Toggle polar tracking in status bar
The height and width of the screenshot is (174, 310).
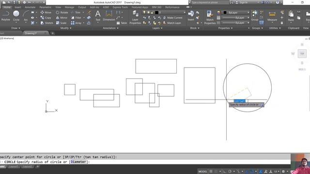(230, 172)
